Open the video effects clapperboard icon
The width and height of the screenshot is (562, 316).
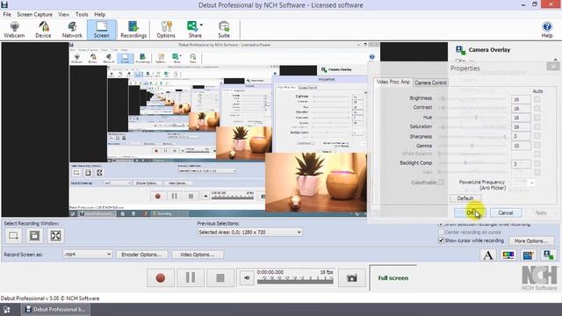click(528, 255)
